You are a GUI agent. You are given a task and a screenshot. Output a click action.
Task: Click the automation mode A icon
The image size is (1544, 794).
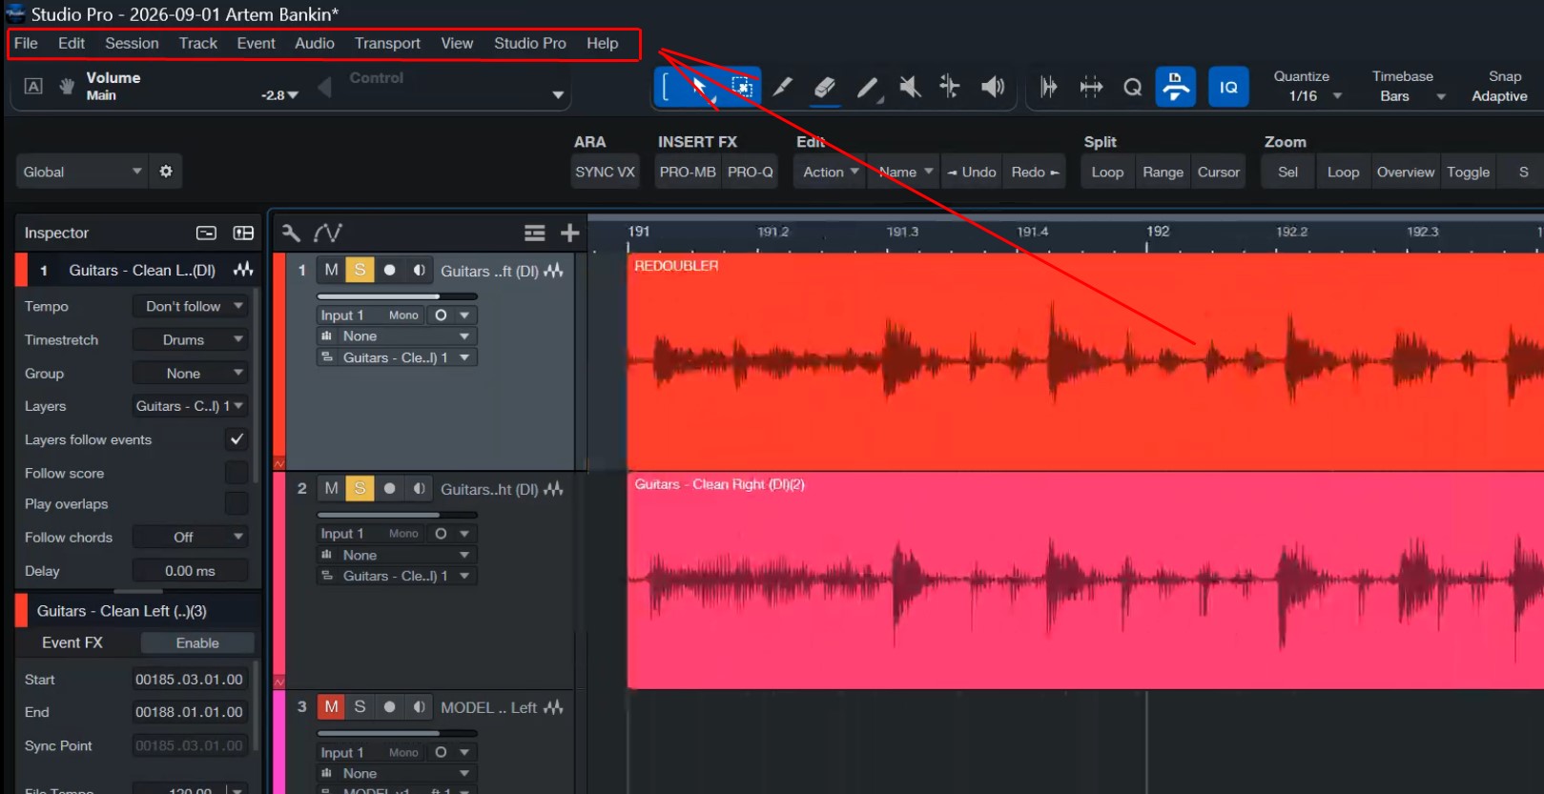[x=33, y=87]
